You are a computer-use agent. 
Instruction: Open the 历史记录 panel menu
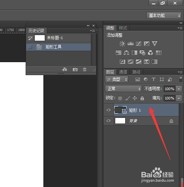(x=93, y=30)
